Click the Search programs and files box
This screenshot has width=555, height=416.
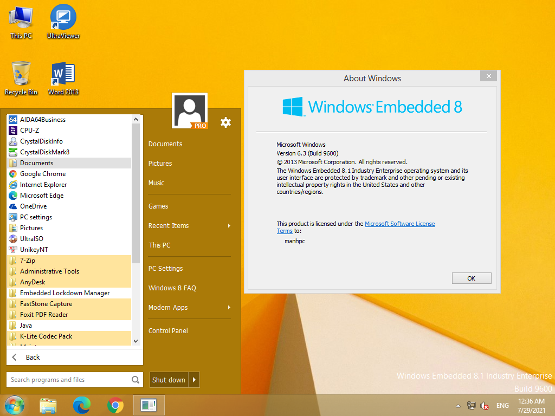68,380
